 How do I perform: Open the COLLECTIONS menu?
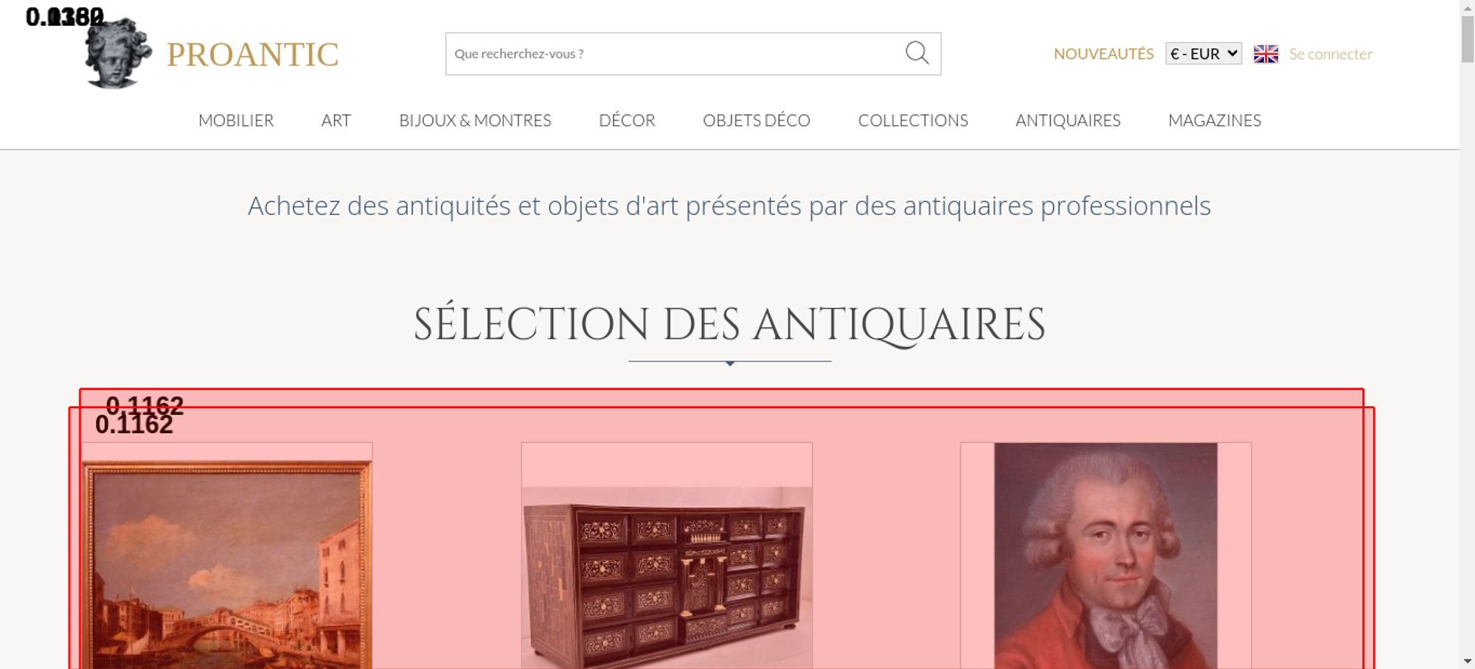point(913,120)
